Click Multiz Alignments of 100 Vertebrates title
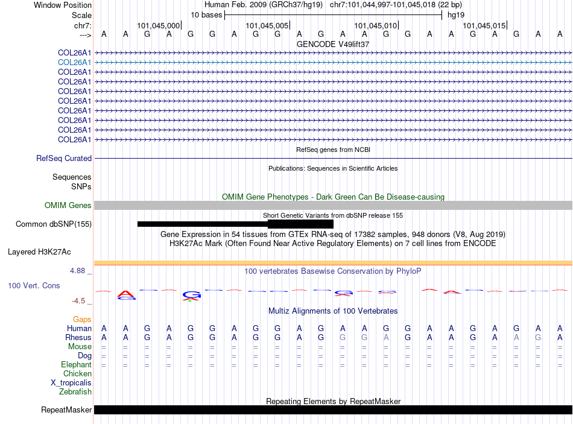 pyautogui.click(x=332, y=311)
